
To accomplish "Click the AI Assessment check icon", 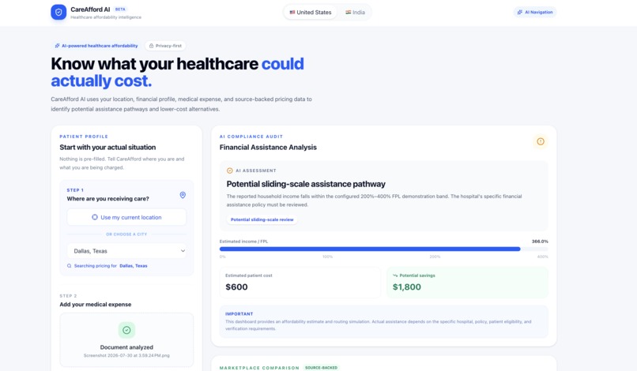I will [x=229, y=171].
